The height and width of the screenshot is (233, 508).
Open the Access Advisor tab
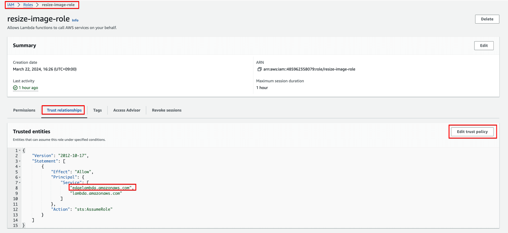(x=127, y=110)
